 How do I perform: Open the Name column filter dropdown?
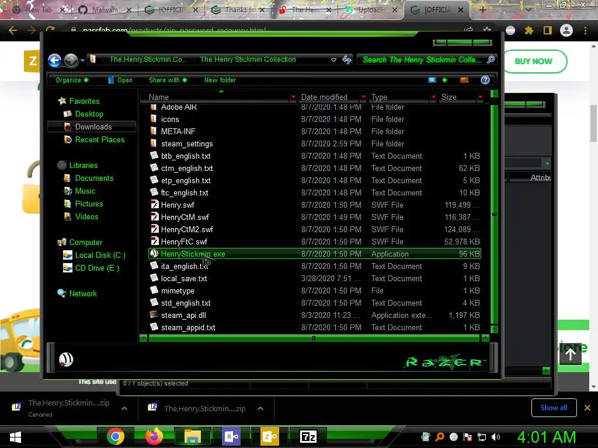[x=293, y=97]
